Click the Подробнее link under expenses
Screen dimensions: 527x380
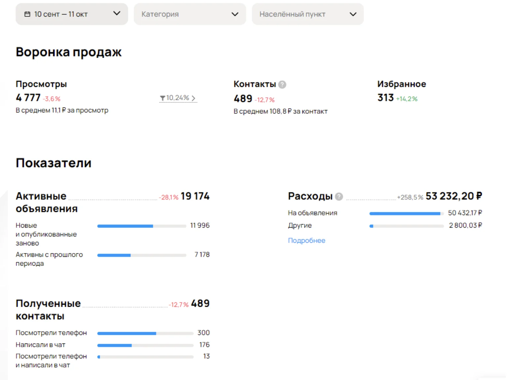[x=306, y=240]
